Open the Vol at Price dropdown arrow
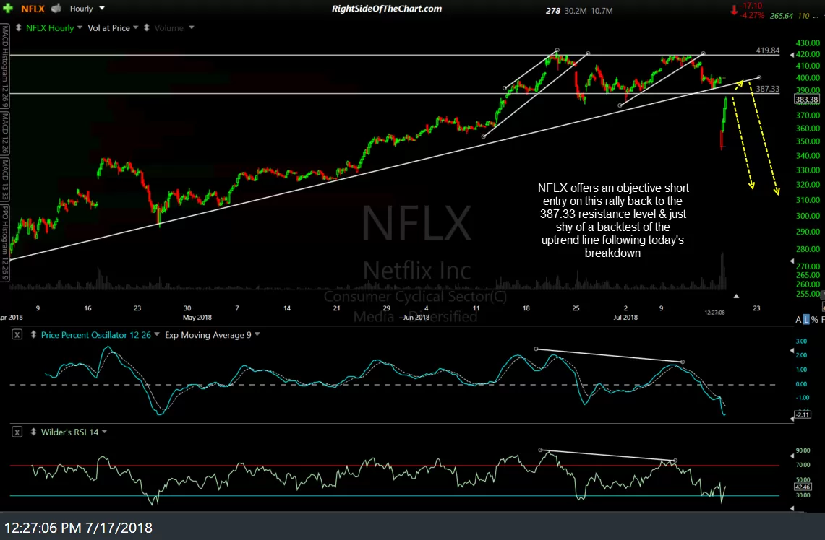Screen dimensions: 825x540 [x=136, y=27]
